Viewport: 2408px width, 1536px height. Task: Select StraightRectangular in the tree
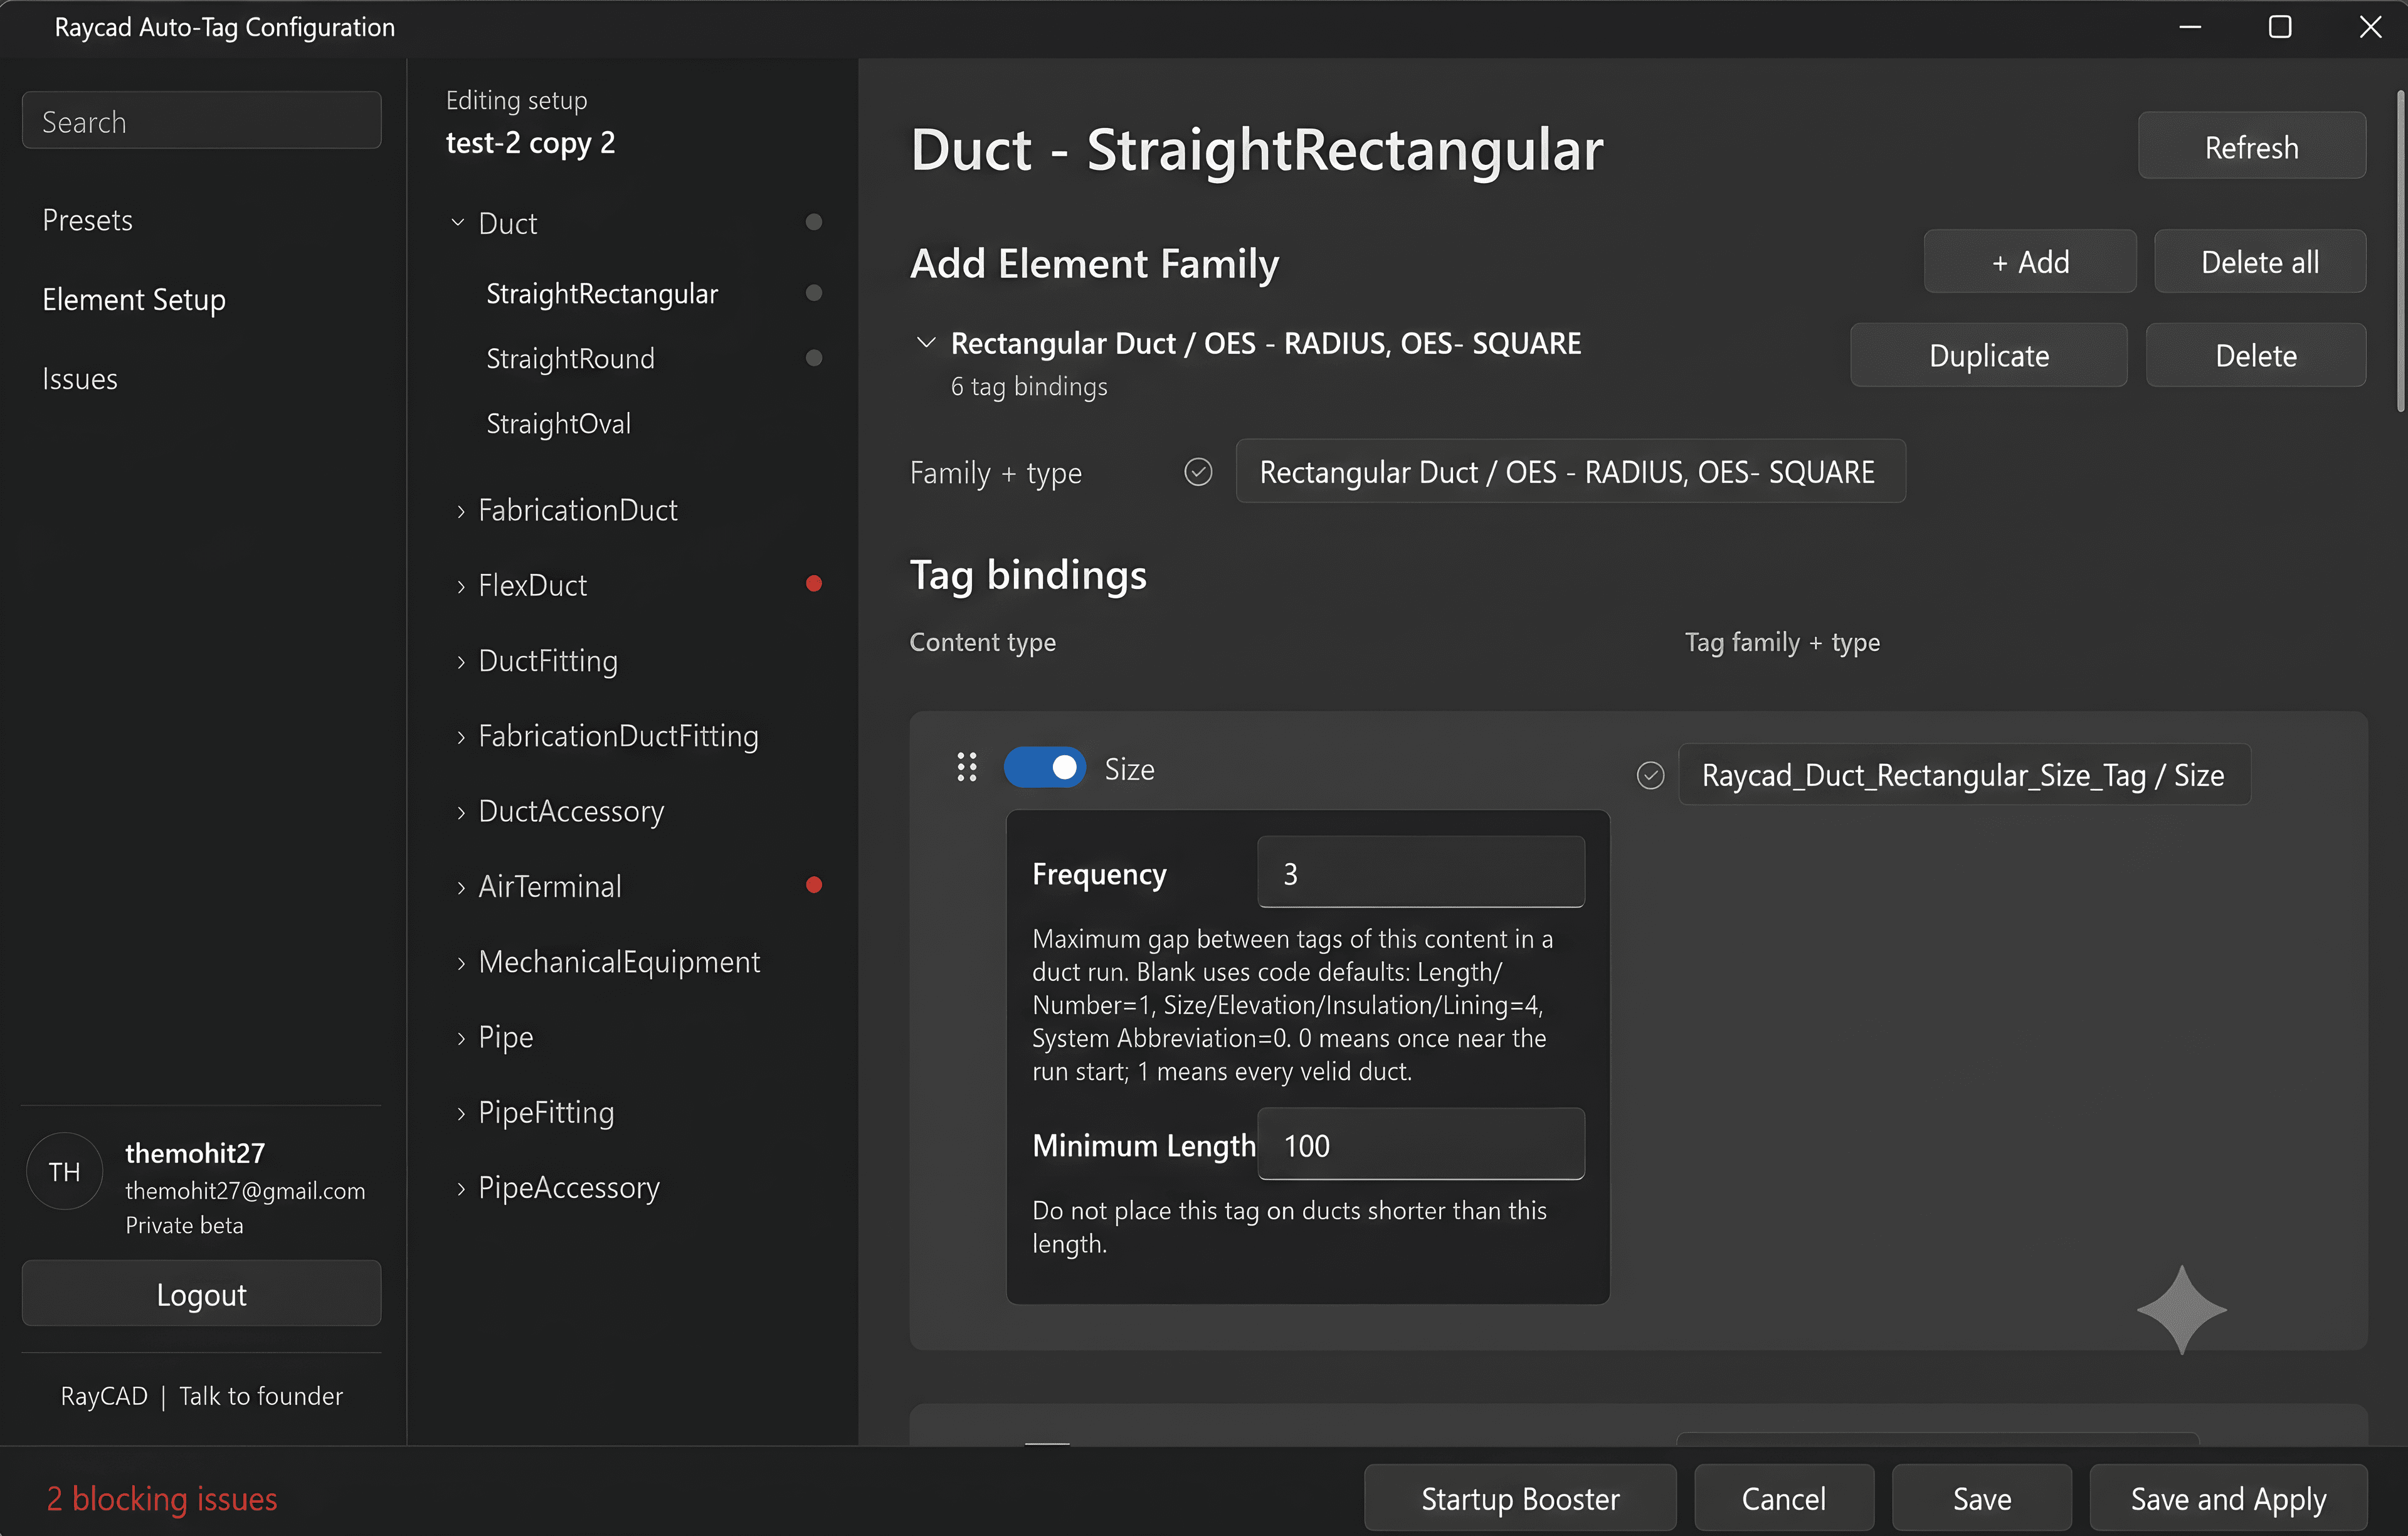coord(602,293)
